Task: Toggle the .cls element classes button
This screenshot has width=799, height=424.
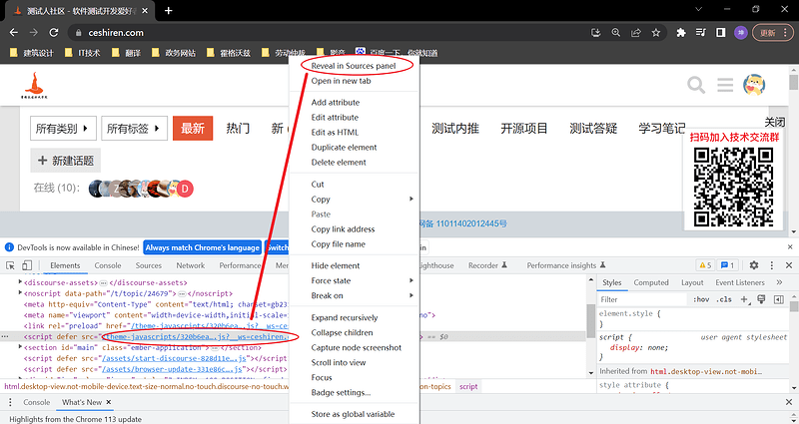Action: pos(724,299)
